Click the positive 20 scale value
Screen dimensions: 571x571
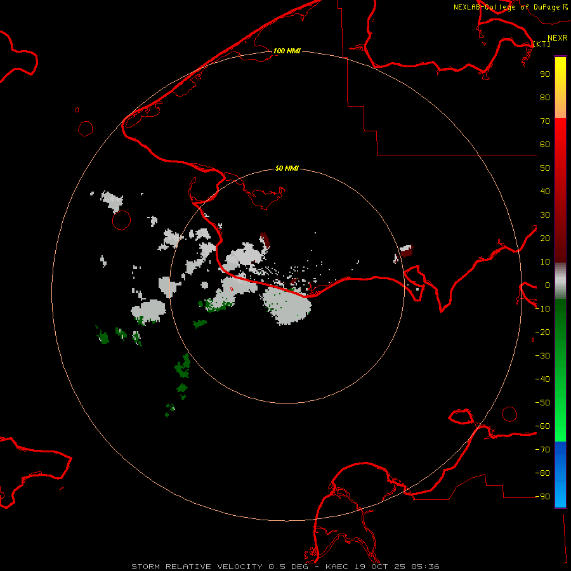(545, 238)
